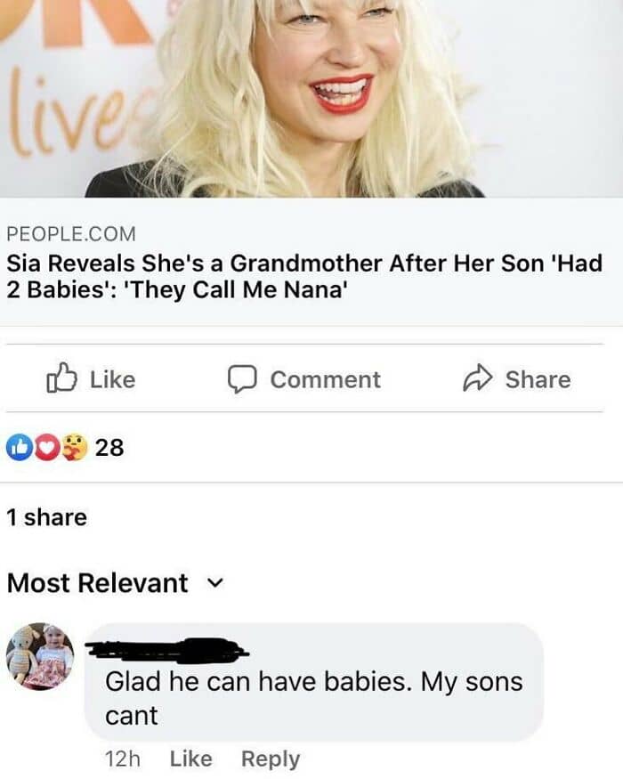Click the Share arrow icon
The width and height of the screenshot is (623, 779).
point(479,379)
